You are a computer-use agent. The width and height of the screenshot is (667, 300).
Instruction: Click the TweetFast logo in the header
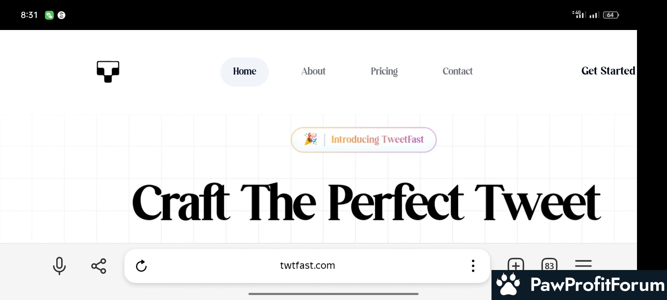(x=108, y=72)
